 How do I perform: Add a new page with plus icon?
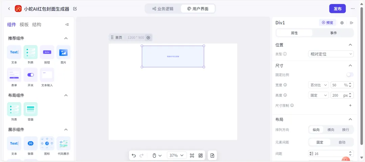pos(212,156)
